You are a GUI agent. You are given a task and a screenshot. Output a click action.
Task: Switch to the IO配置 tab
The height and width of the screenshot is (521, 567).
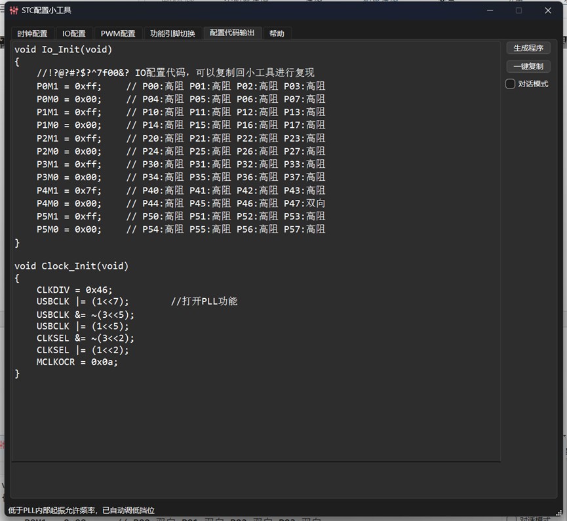click(x=74, y=33)
